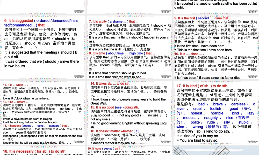Click the blue word 'careless' in slide 17
Image resolution: width=259 pixels, height=155 pixels.
(238, 104)
